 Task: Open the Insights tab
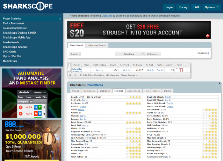[x=168, y=91]
